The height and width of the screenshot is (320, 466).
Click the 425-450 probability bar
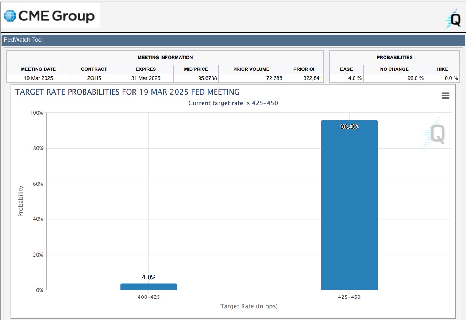[349, 205]
